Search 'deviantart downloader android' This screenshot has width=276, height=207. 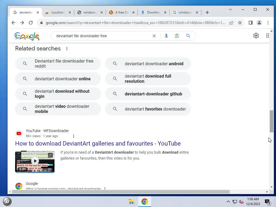(x=148, y=64)
